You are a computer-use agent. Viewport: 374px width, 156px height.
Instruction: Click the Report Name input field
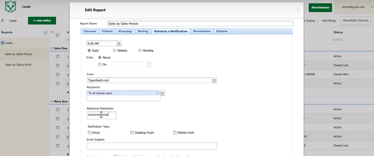(200, 24)
